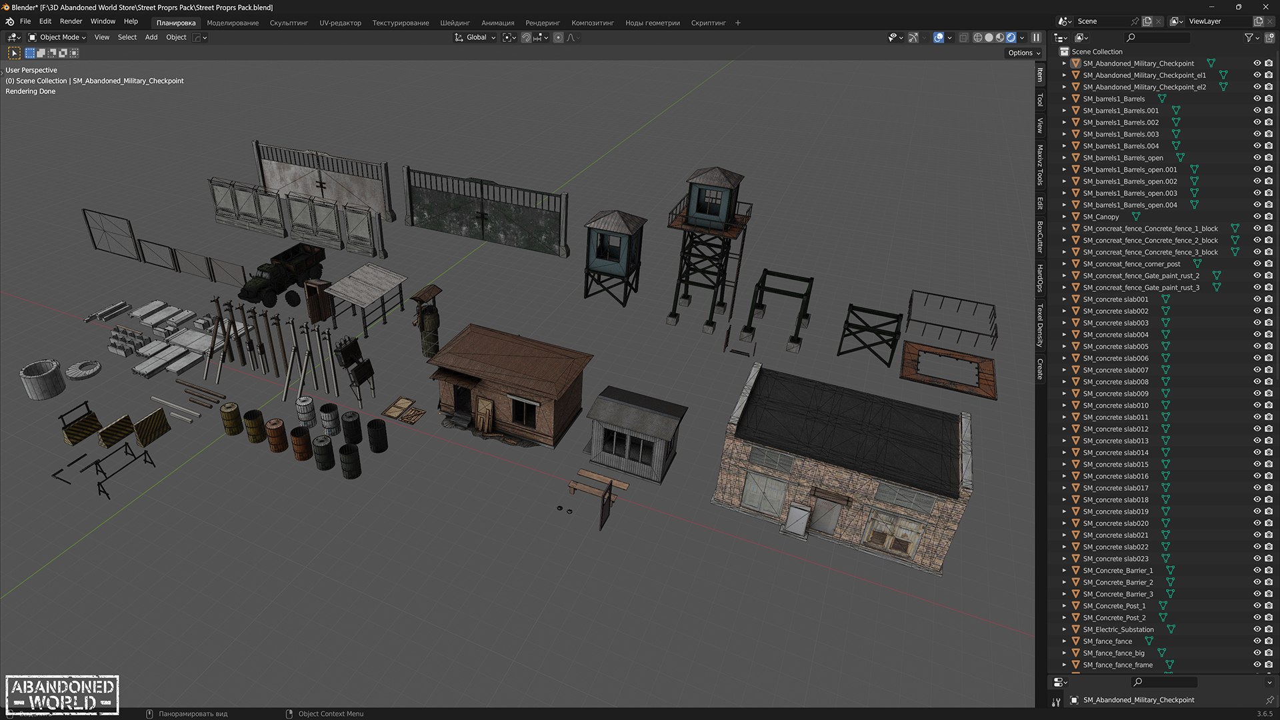This screenshot has width=1280, height=720.
Task: Open the editor type dropdown of viewport
Action: point(13,37)
